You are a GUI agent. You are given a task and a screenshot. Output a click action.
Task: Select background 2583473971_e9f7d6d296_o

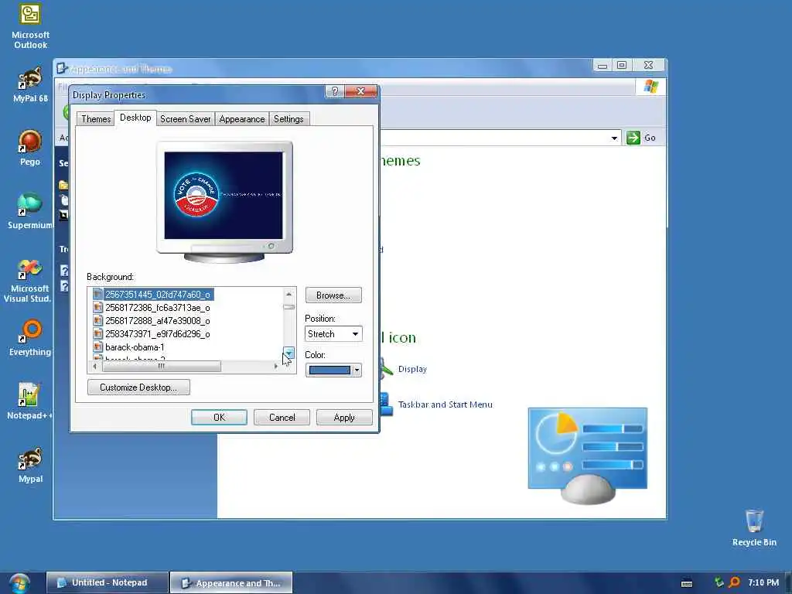point(158,334)
